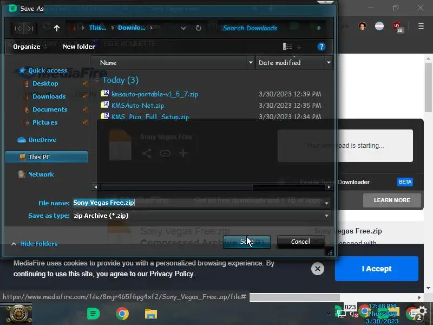Open the browser hamburger menu

pyautogui.click(x=421, y=26)
